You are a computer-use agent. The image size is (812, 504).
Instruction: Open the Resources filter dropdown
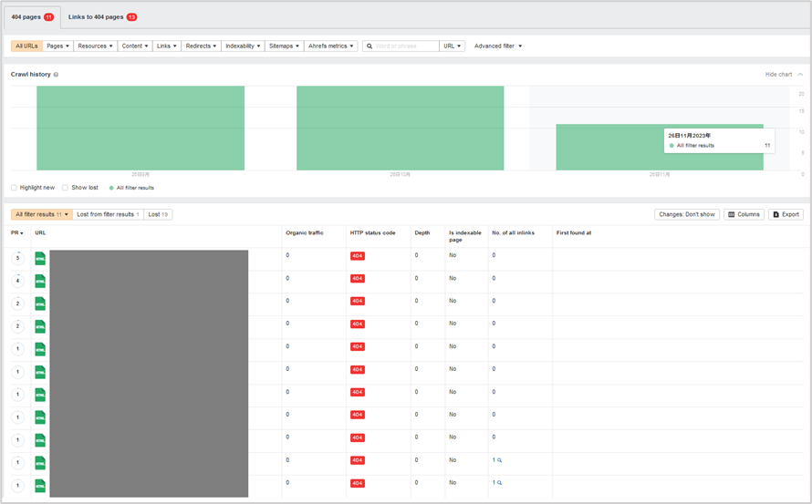95,46
